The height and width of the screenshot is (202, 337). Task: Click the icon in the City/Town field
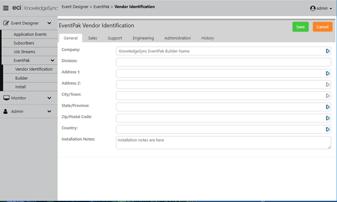click(x=328, y=96)
